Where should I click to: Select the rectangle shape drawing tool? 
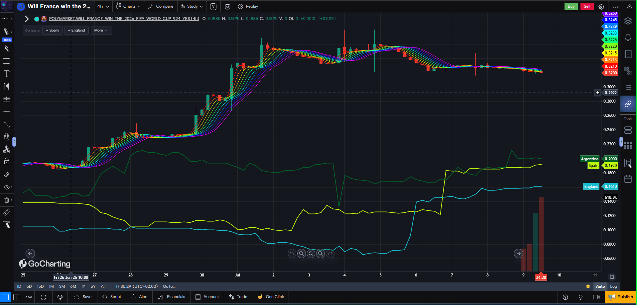(6, 61)
